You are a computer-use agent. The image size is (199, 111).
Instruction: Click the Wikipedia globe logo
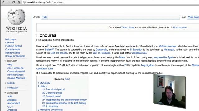16,17
